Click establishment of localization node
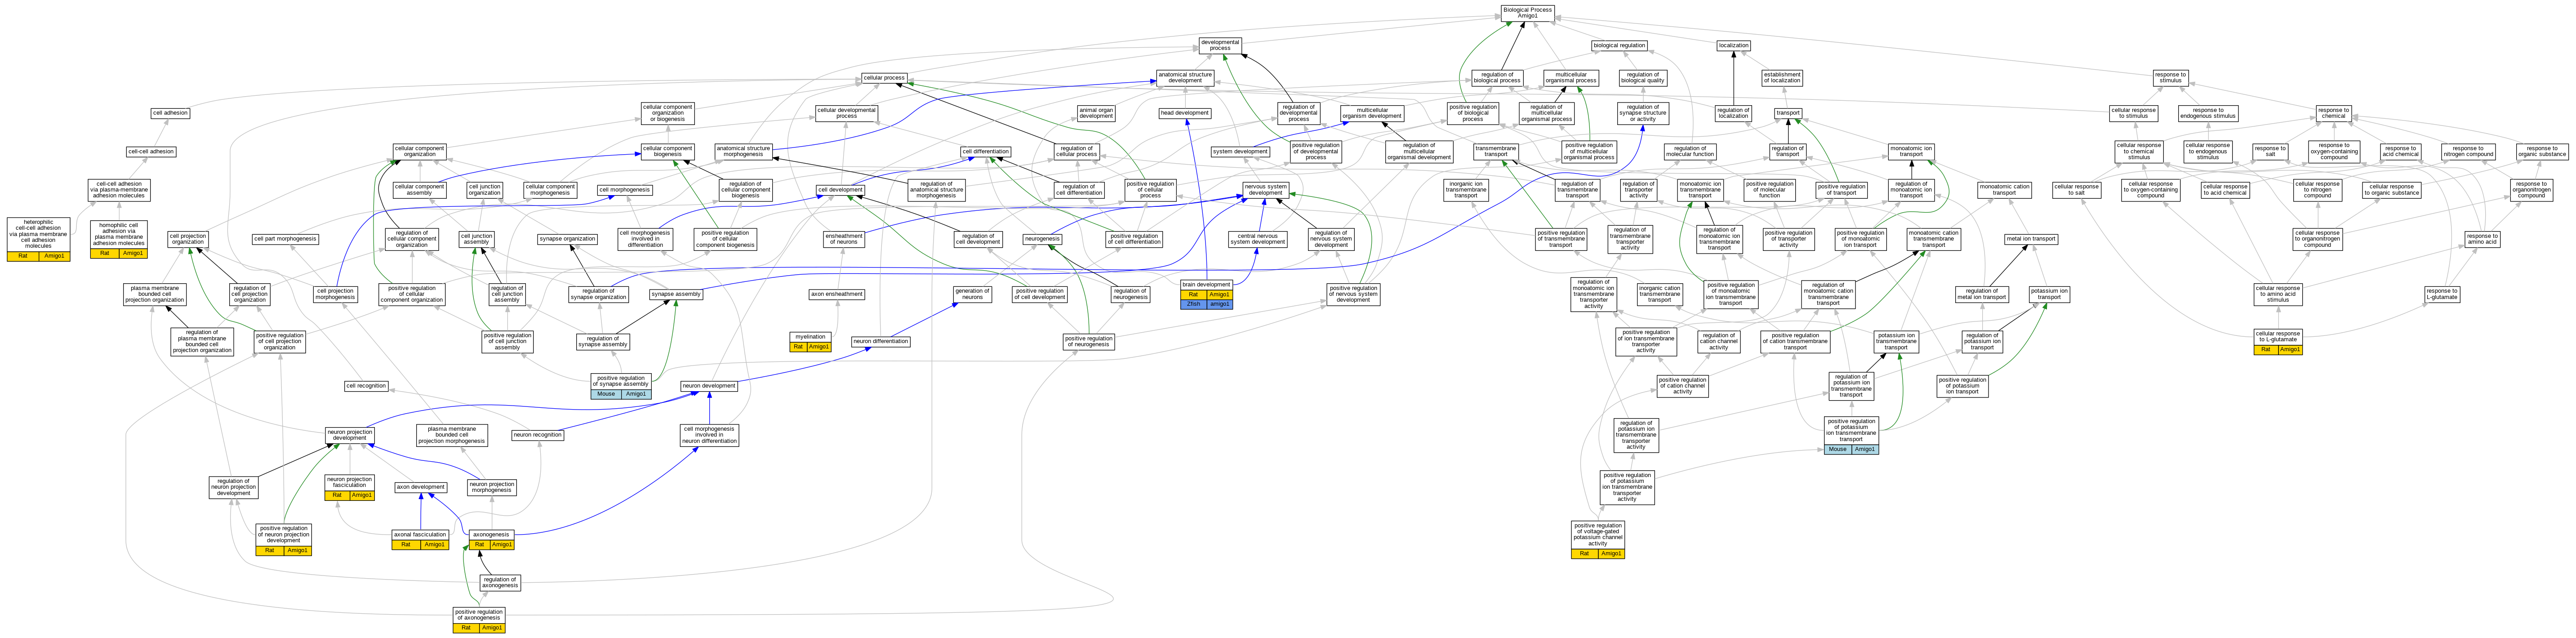This screenshot has width=2576, height=638. point(1782,77)
